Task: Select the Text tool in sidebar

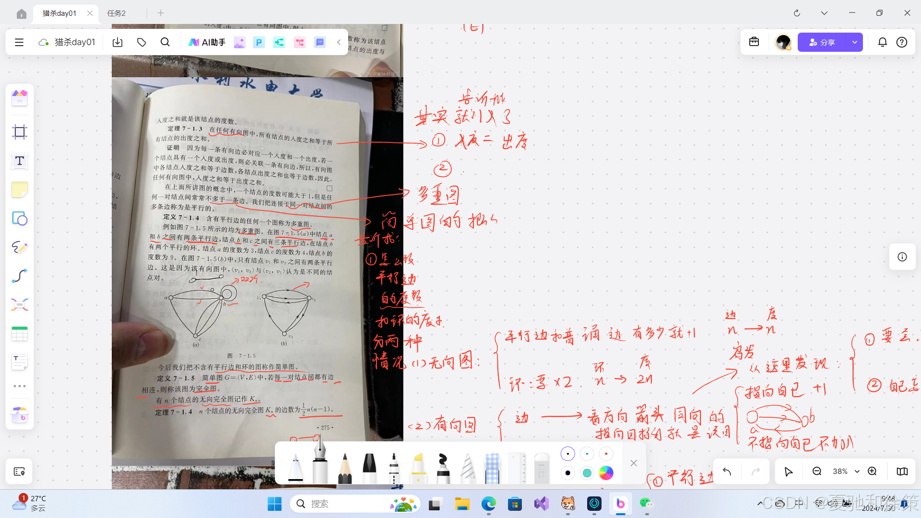Action: click(x=20, y=161)
